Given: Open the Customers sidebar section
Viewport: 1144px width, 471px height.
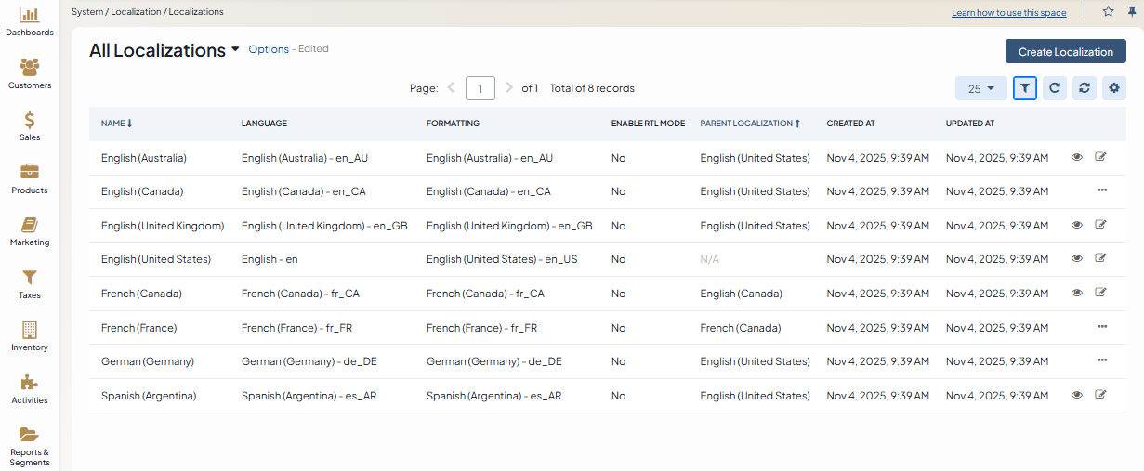Looking at the screenshot, I should coord(30,73).
